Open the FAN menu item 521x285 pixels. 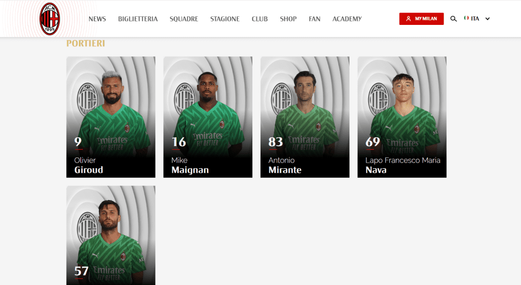point(314,19)
